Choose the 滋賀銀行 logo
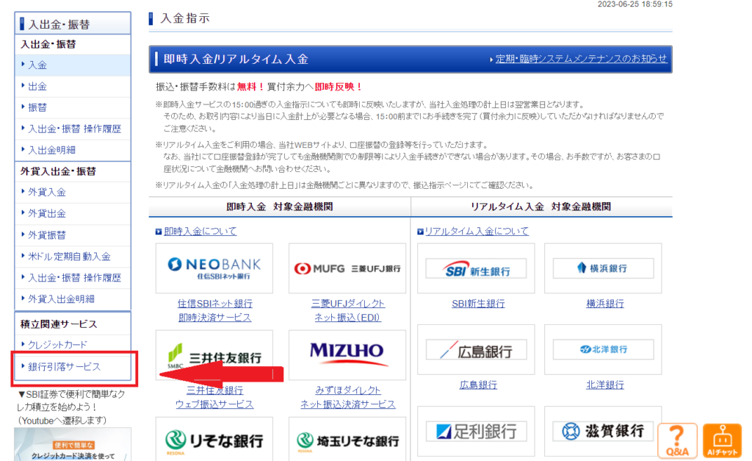 click(603, 432)
